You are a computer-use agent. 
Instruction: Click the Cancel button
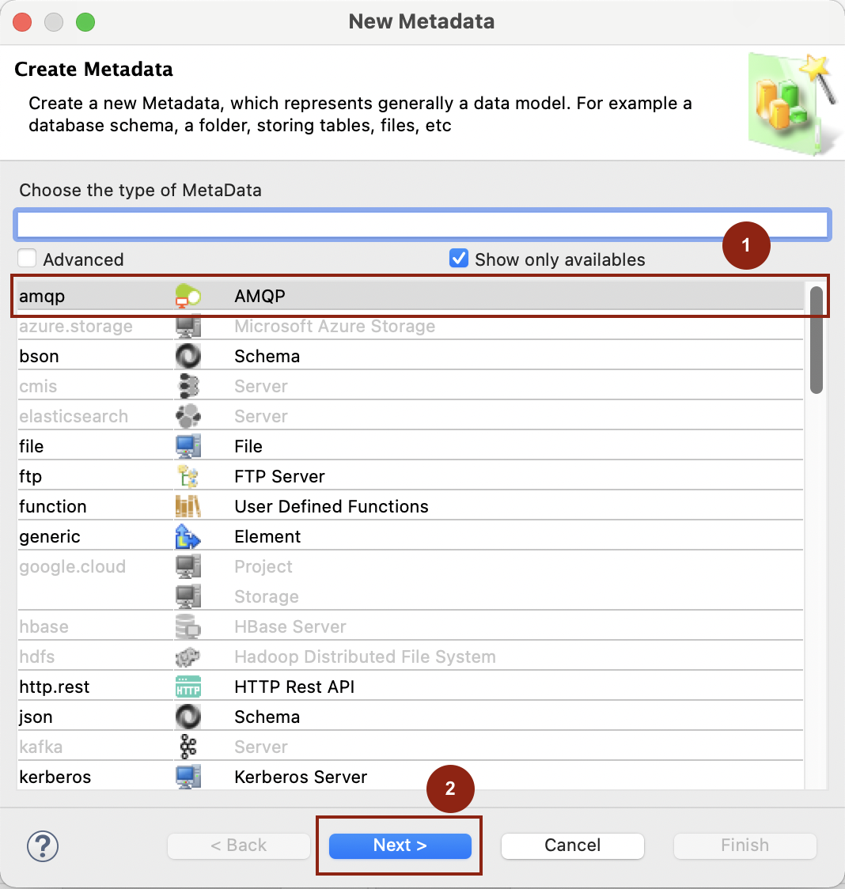coord(572,845)
